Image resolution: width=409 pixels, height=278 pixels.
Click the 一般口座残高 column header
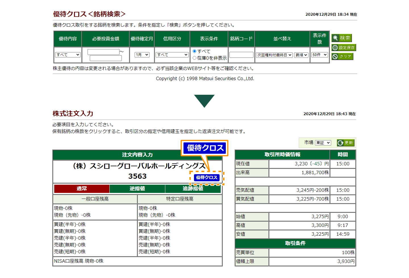(95, 199)
